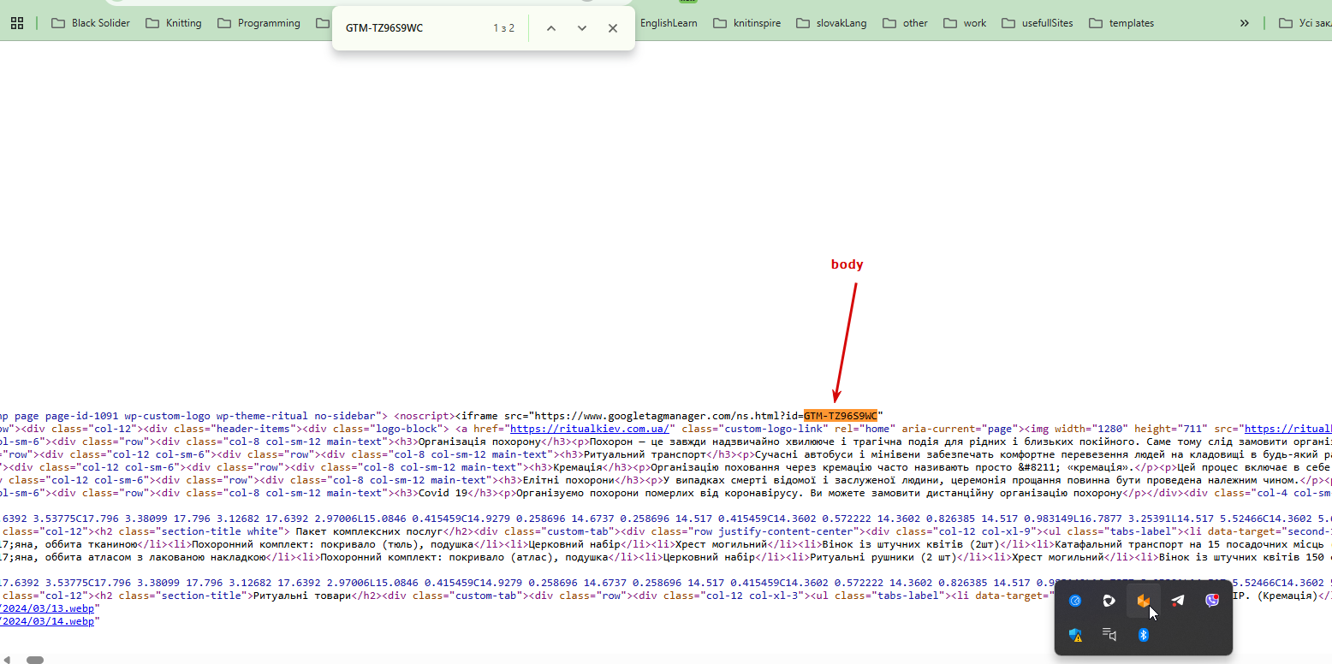The height and width of the screenshot is (664, 1332).
Task: Open the usefullSites bookmarks folder
Action: coord(1037,23)
